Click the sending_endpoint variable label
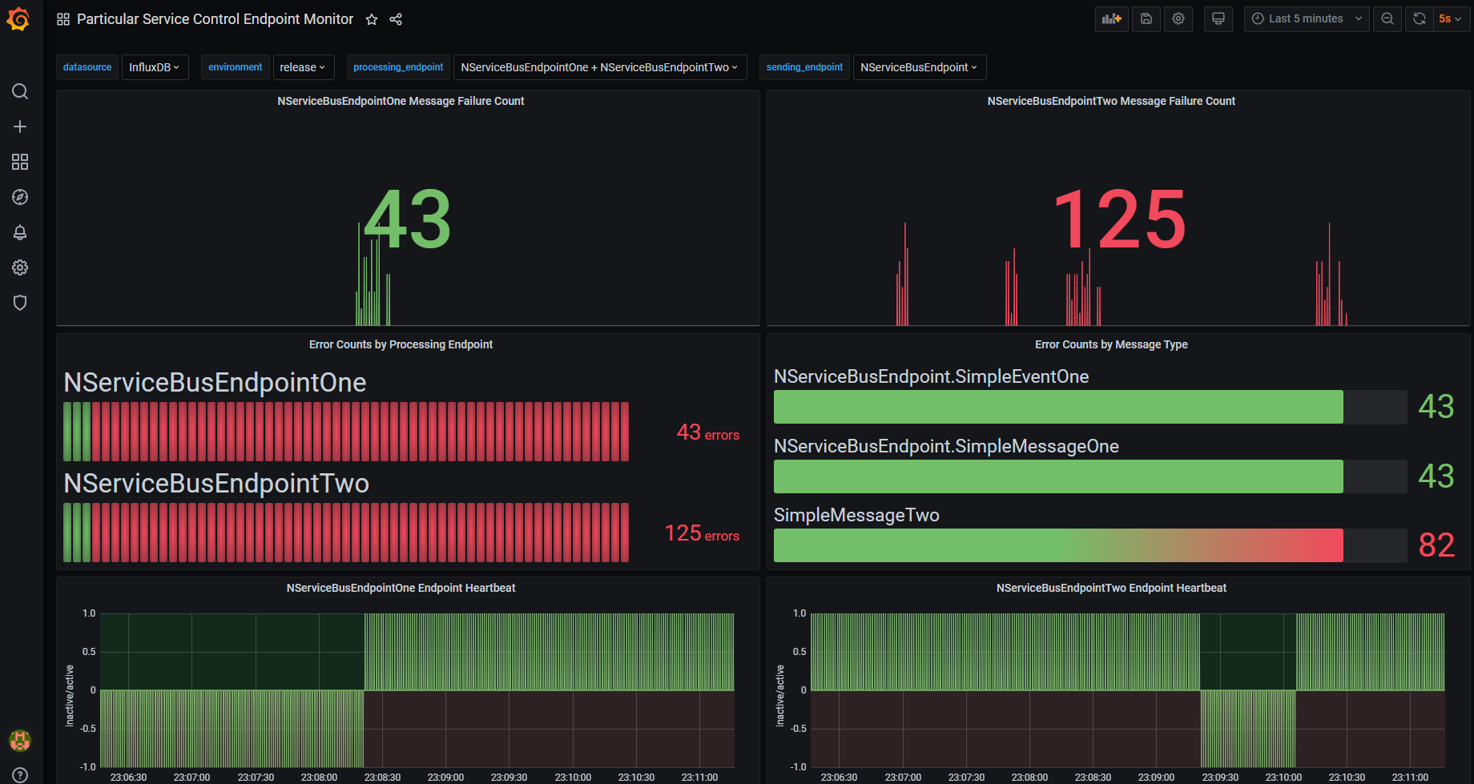Screen dimensions: 1474x784 pos(804,67)
